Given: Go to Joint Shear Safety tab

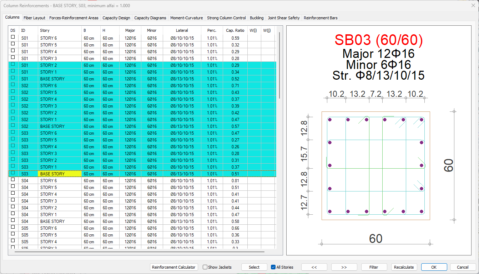Looking at the screenshot, I should 284,18.
